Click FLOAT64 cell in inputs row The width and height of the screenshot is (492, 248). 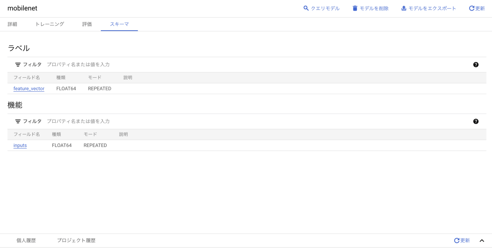[62, 145]
